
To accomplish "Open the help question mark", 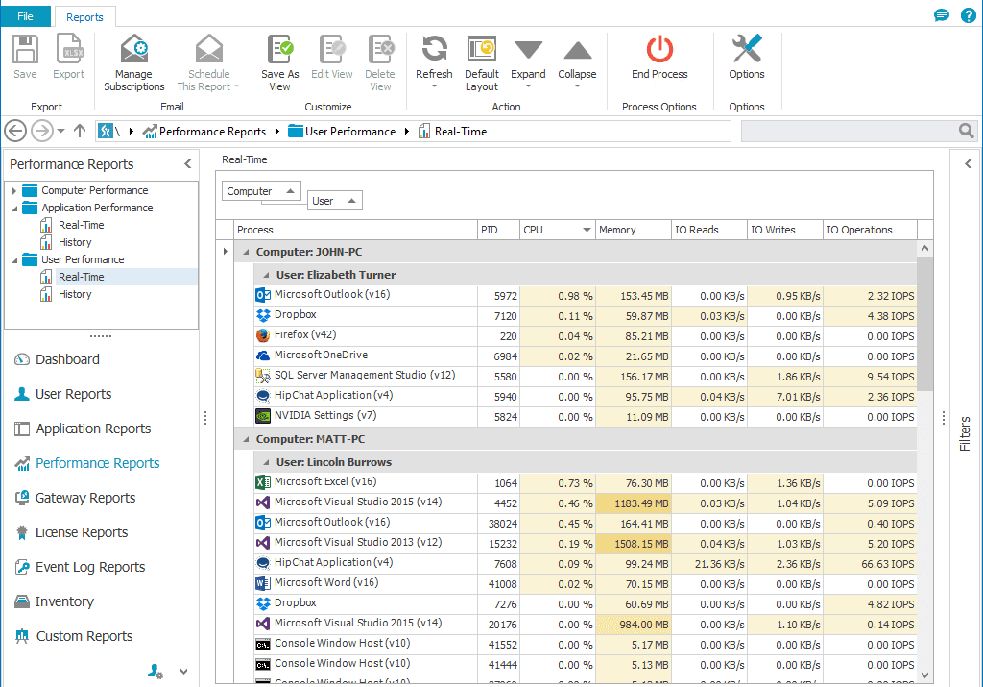I will pos(968,15).
